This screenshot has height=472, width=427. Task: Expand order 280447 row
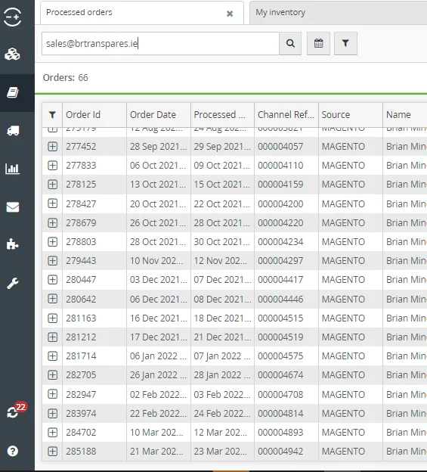(x=53, y=280)
